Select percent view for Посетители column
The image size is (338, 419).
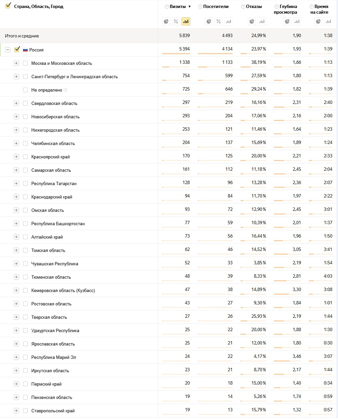pos(219,22)
